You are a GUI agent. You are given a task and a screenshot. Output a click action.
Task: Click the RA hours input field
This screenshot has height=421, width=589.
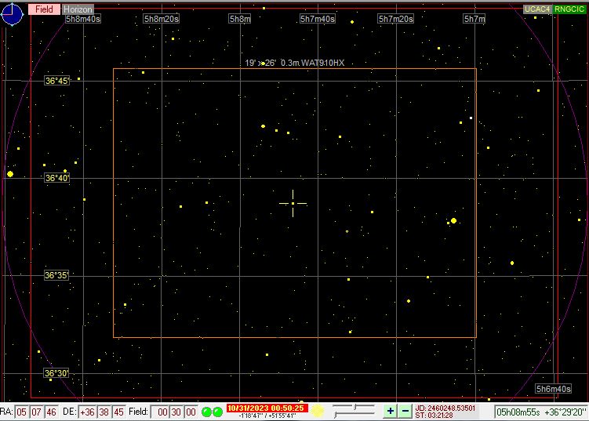23,412
